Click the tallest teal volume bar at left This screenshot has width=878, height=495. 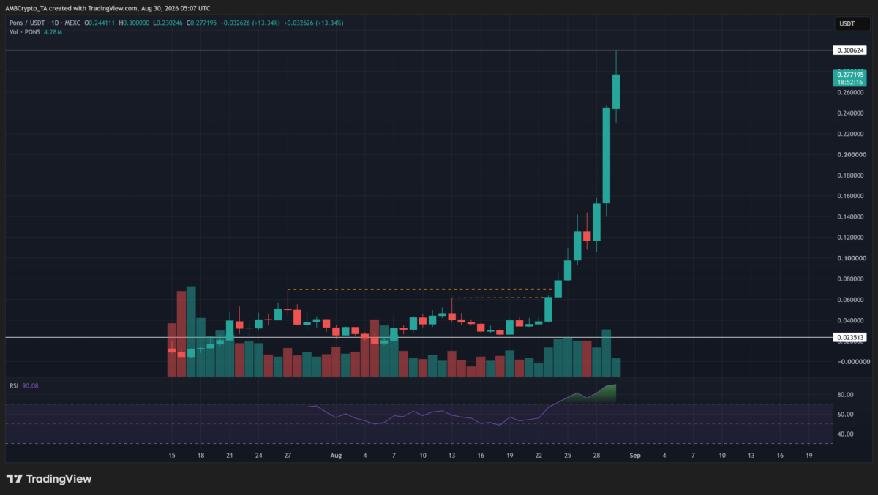click(191, 331)
